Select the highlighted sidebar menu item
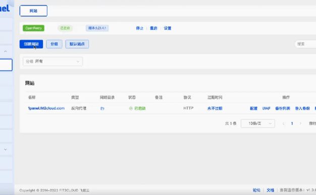 [6, 65]
